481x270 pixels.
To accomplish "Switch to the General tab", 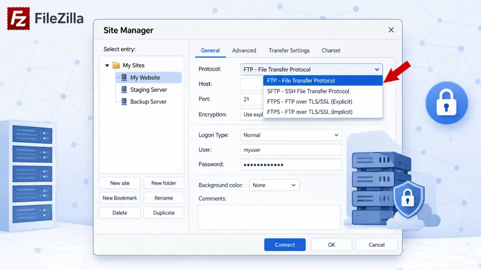I will (210, 50).
